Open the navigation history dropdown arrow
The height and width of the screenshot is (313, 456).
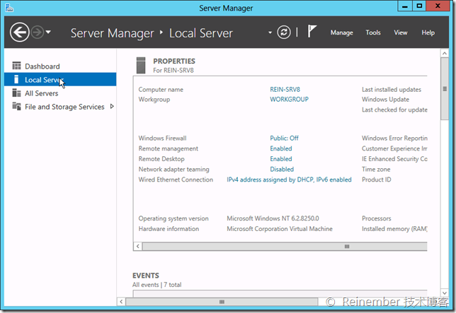point(48,33)
